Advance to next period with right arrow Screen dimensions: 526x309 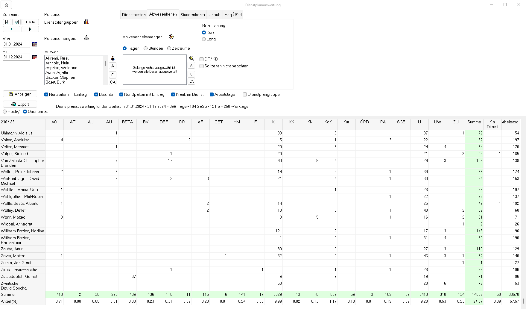(x=30, y=29)
